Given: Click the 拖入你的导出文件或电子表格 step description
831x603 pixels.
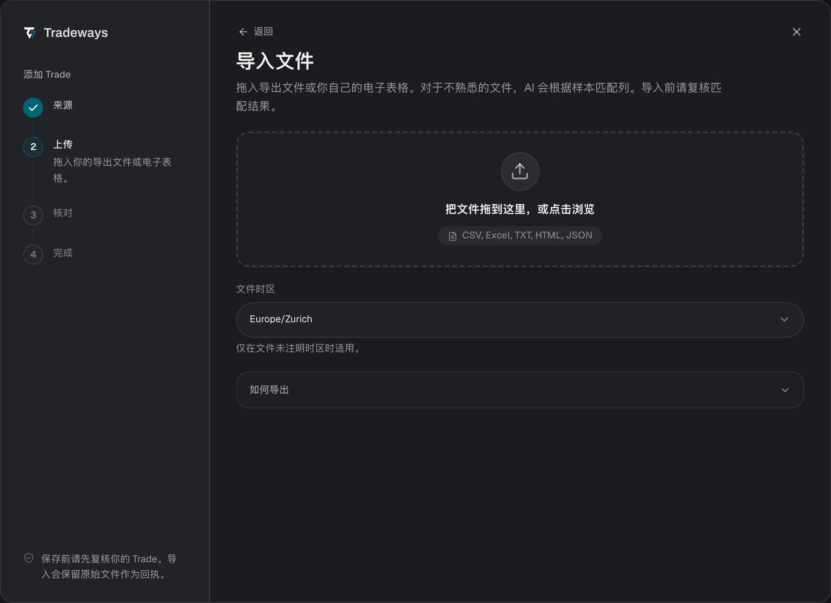Looking at the screenshot, I should (x=112, y=170).
